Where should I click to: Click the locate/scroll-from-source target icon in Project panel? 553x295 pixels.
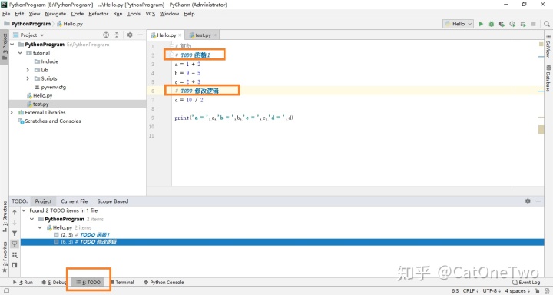point(106,35)
